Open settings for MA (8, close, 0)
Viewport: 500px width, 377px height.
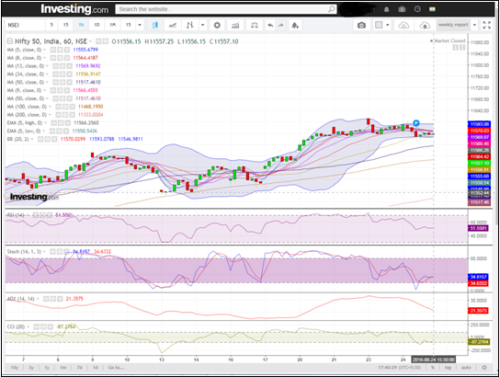pos(60,58)
